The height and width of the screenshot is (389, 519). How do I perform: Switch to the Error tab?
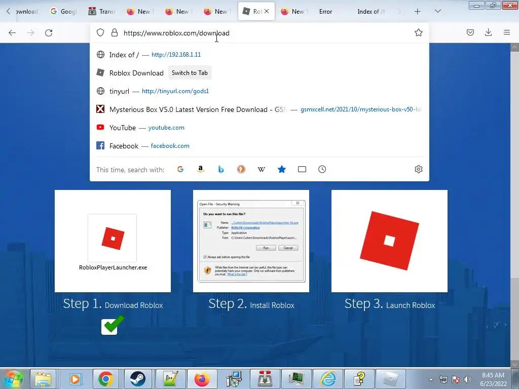click(x=325, y=12)
